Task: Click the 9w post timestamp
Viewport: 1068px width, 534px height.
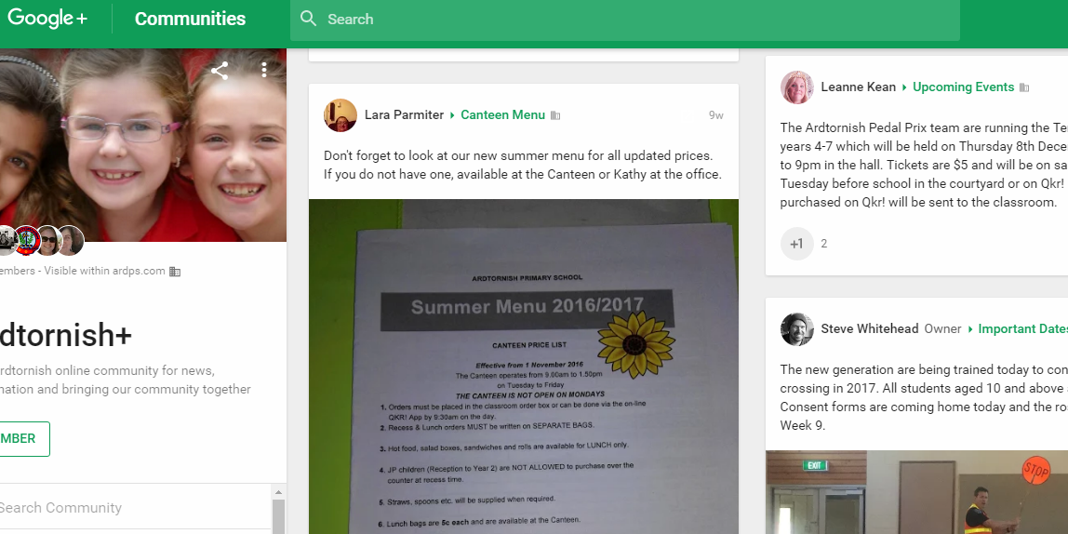Action: click(x=715, y=115)
